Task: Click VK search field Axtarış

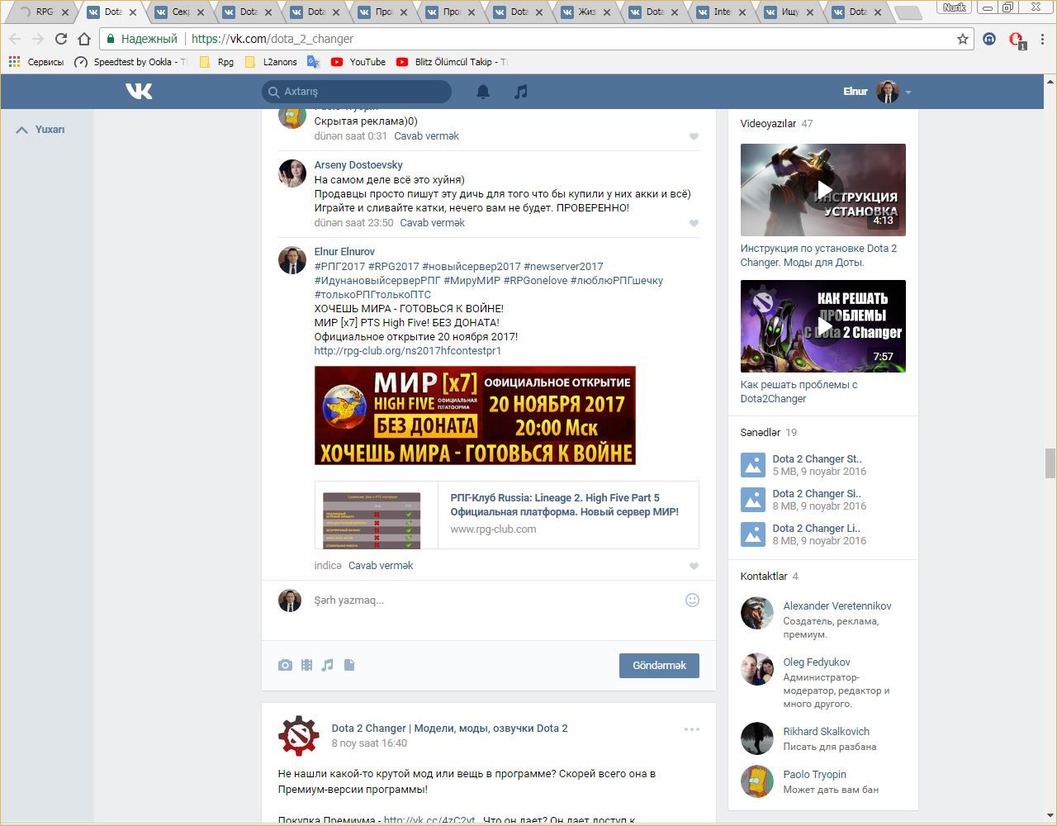Action: pyautogui.click(x=357, y=92)
